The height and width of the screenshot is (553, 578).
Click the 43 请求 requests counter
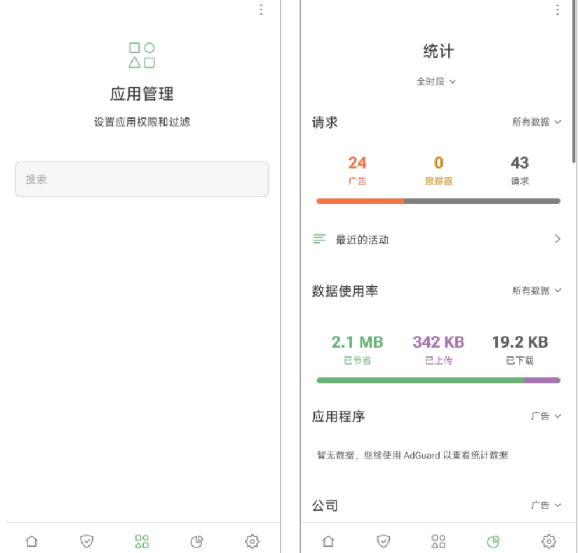point(520,171)
